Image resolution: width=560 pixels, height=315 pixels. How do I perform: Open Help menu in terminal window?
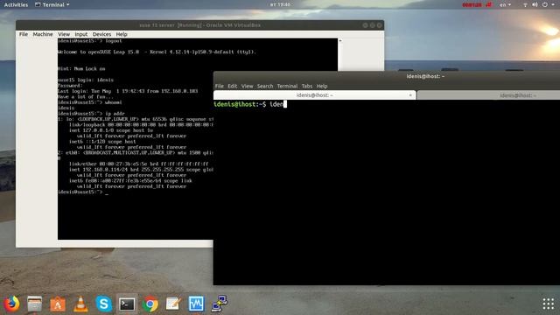point(322,86)
